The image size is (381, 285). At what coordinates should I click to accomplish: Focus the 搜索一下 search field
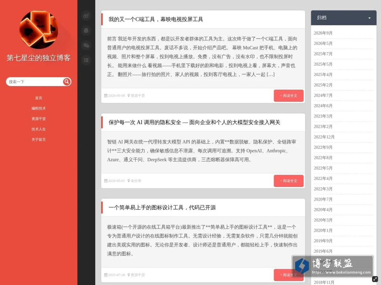pos(35,82)
